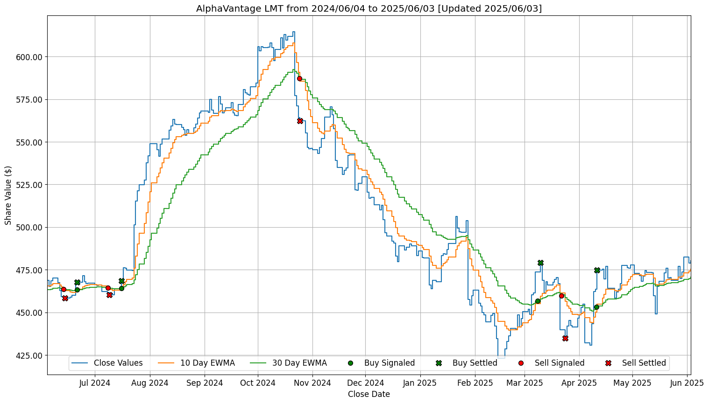Click the 'Jan 2025' x-axis tick label
Viewport: 709px width, 403px height.
click(420, 383)
